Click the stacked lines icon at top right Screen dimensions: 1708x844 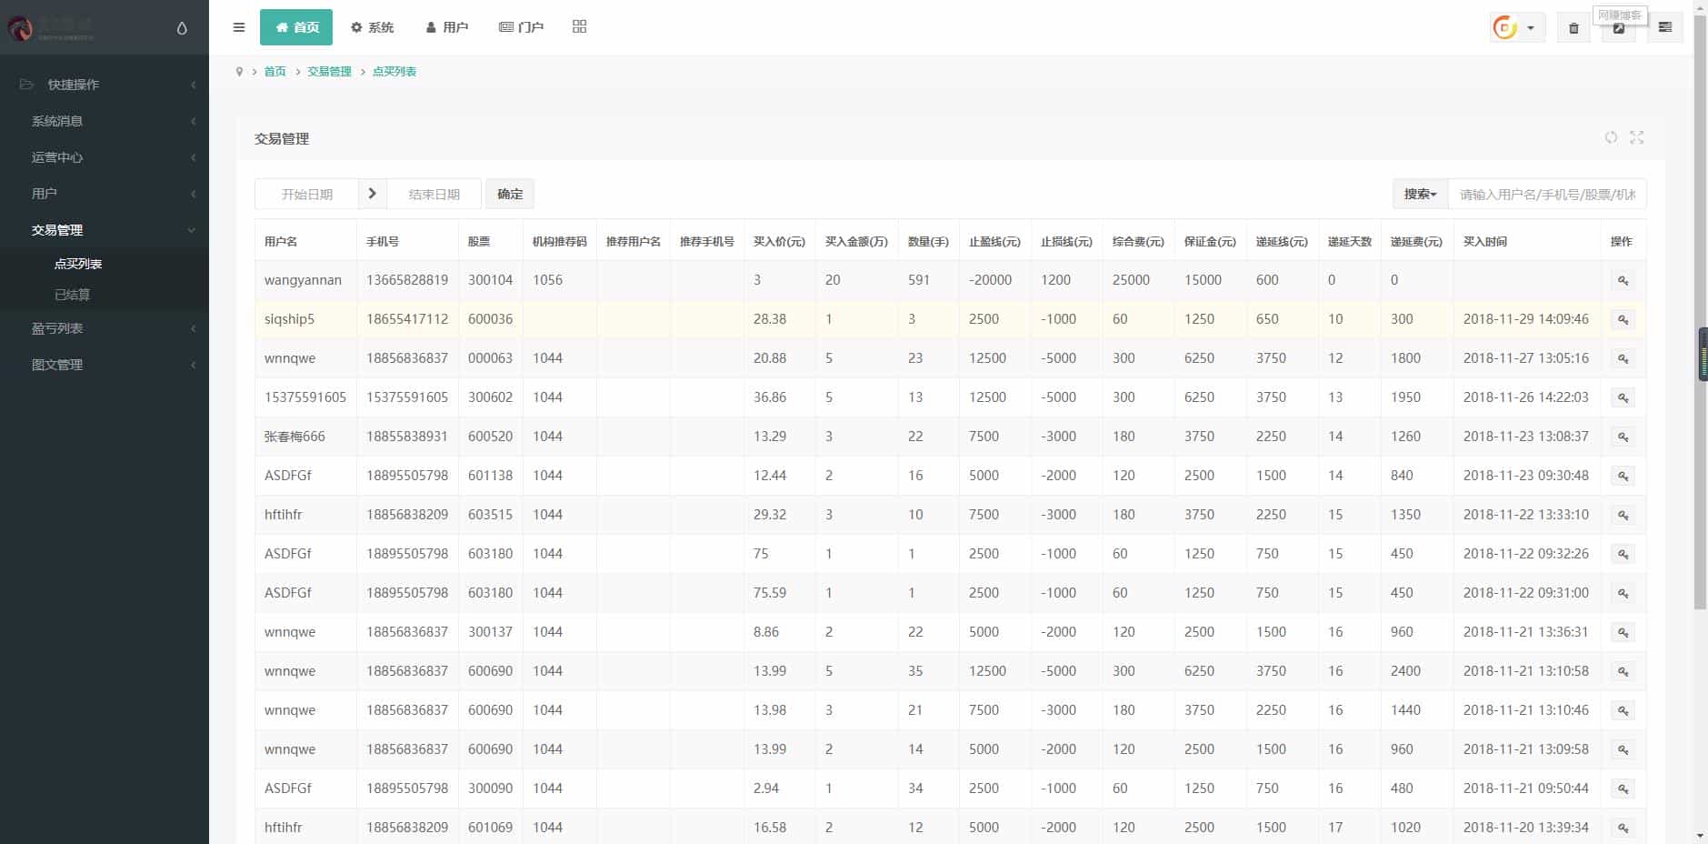click(1664, 28)
